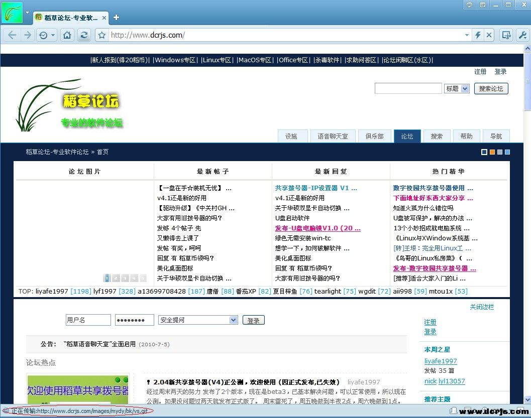Switch to the 语音聊天室 navigation tab
The width and height of the screenshot is (531, 418).
pos(333,136)
